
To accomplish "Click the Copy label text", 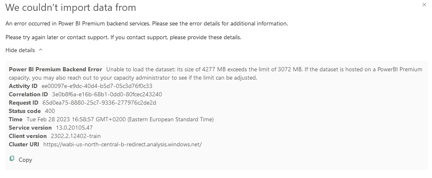I will [25, 160].
